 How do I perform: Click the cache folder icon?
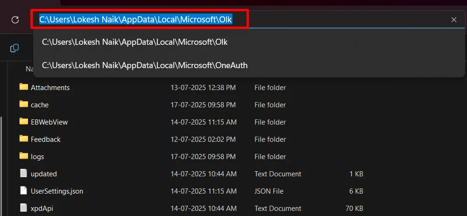pyautogui.click(x=23, y=104)
